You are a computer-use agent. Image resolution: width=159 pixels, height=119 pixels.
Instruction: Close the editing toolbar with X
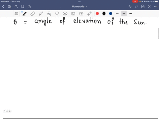tap(149, 7)
